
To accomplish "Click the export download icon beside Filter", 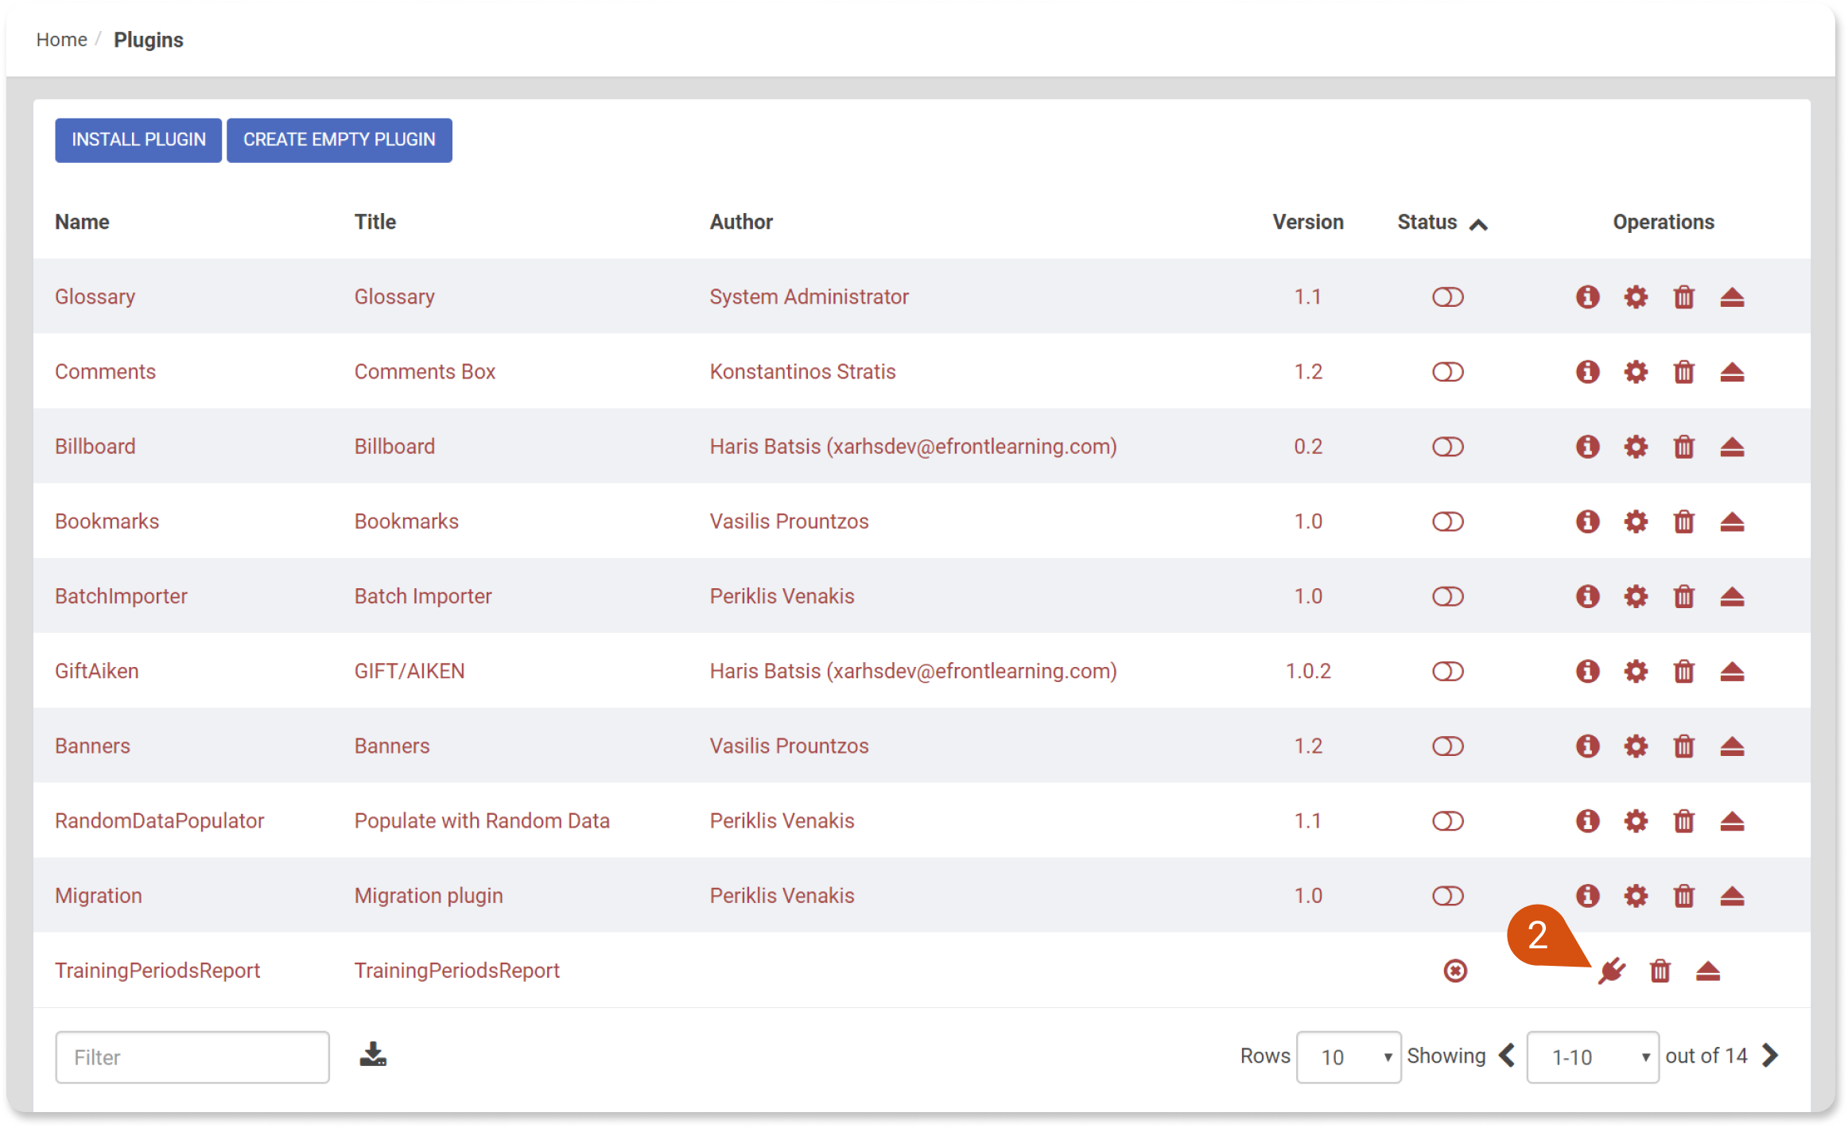I will pos(372,1055).
